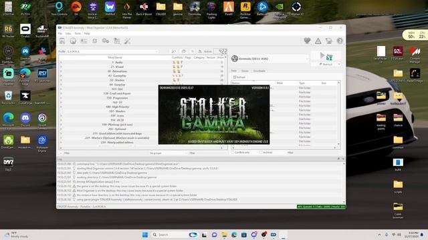Screen dimensions: 428x240
Task: Click the Conflicts column header
Action: tap(177, 57)
